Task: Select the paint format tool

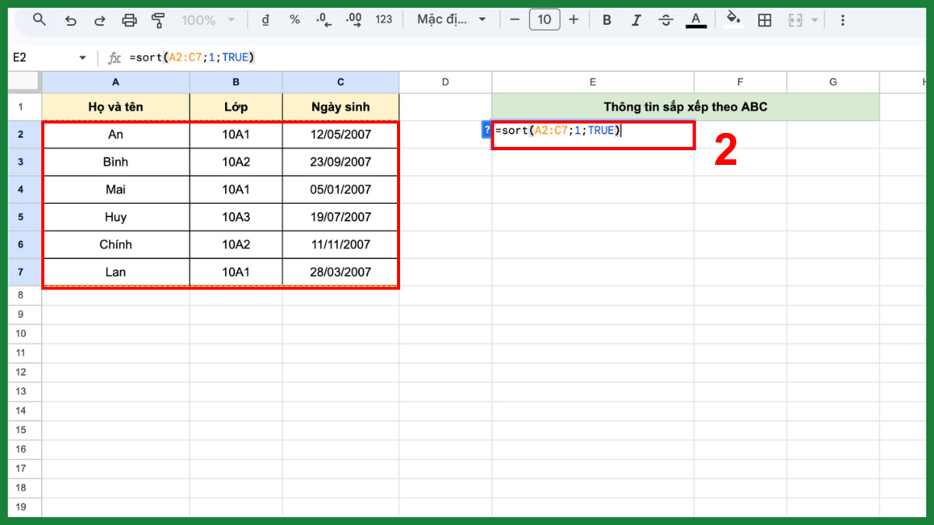Action: coord(158,19)
